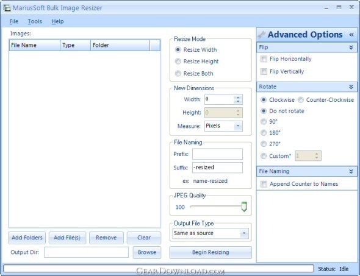Open the File menu
The width and height of the screenshot is (360, 276).
tap(14, 21)
